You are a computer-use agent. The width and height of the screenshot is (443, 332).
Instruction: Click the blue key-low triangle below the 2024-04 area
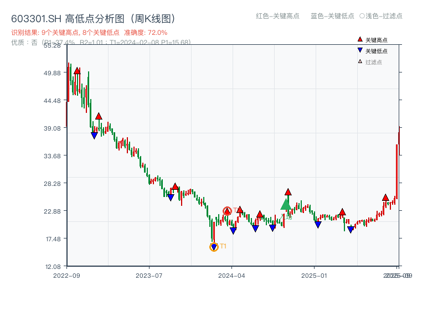(x=233, y=229)
